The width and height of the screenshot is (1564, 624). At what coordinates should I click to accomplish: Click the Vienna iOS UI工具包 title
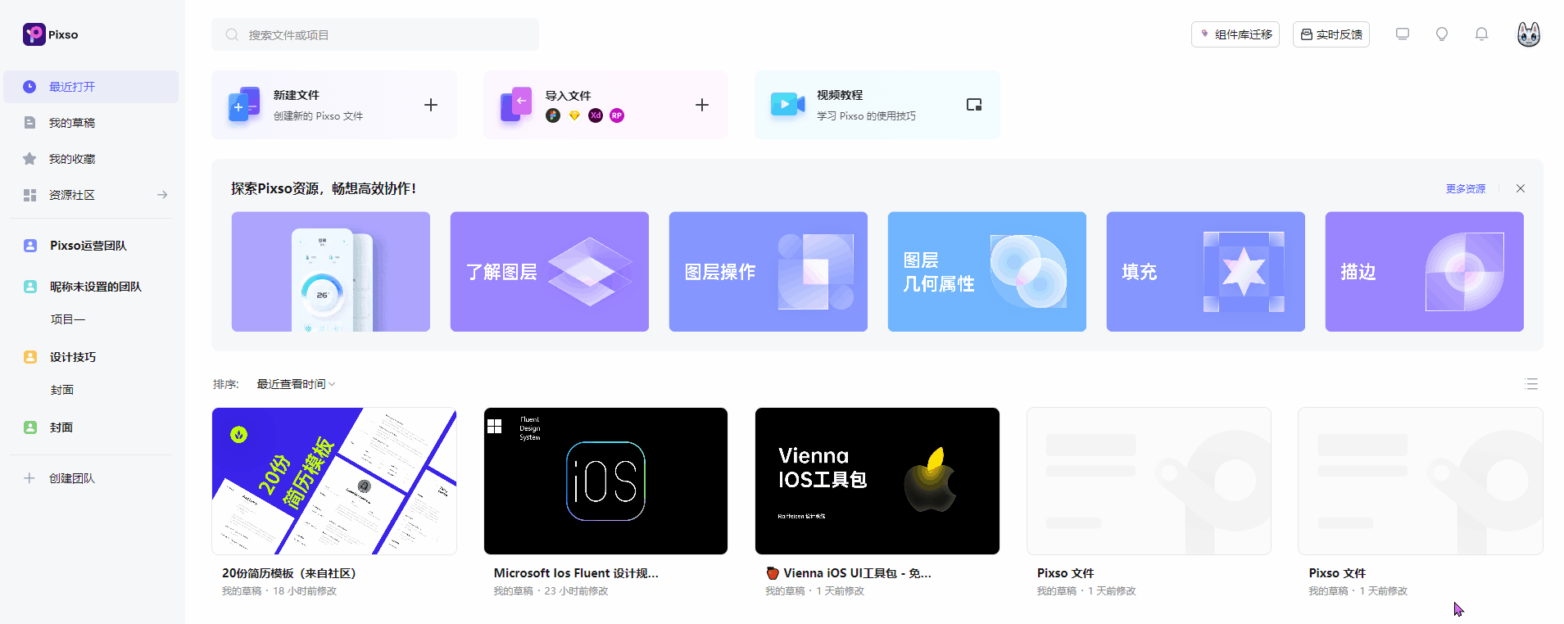[x=849, y=573]
